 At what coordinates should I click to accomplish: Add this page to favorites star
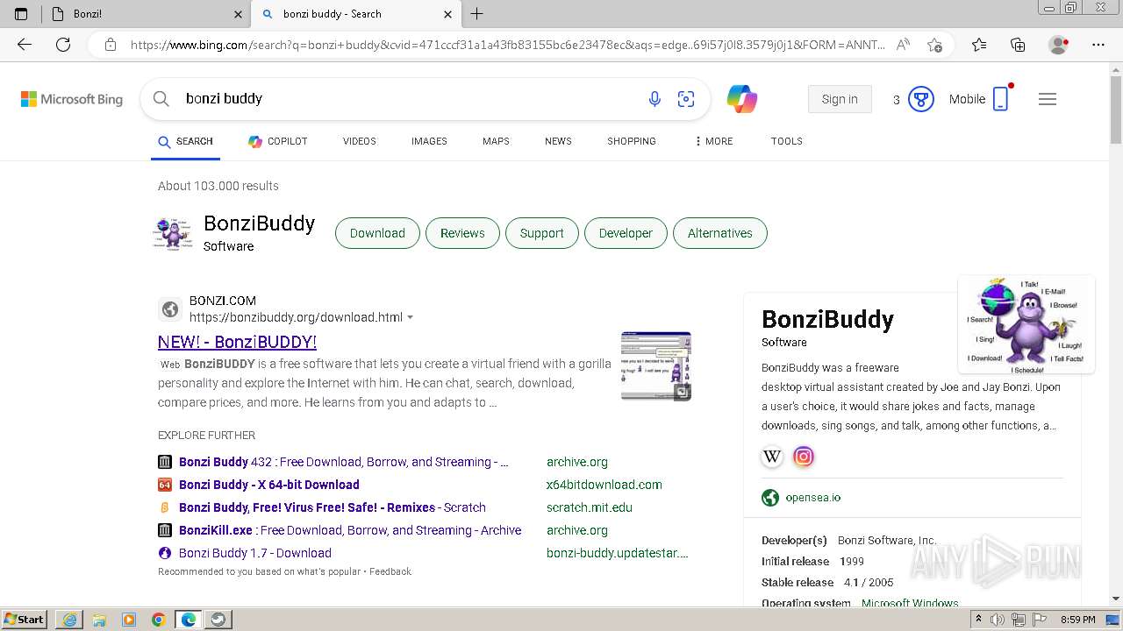click(934, 45)
